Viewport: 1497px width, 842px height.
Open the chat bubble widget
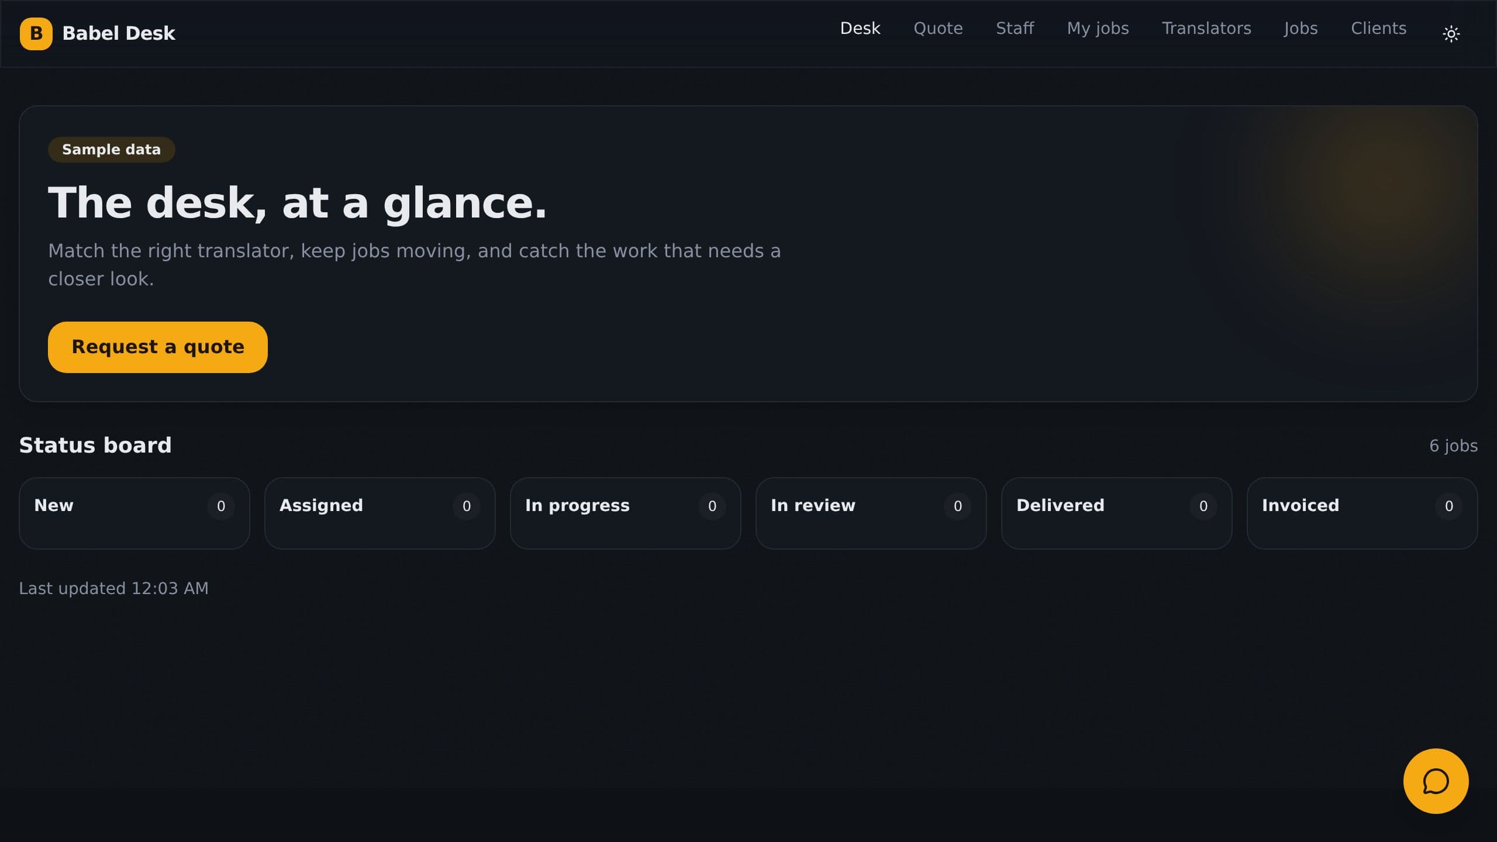coord(1436,781)
